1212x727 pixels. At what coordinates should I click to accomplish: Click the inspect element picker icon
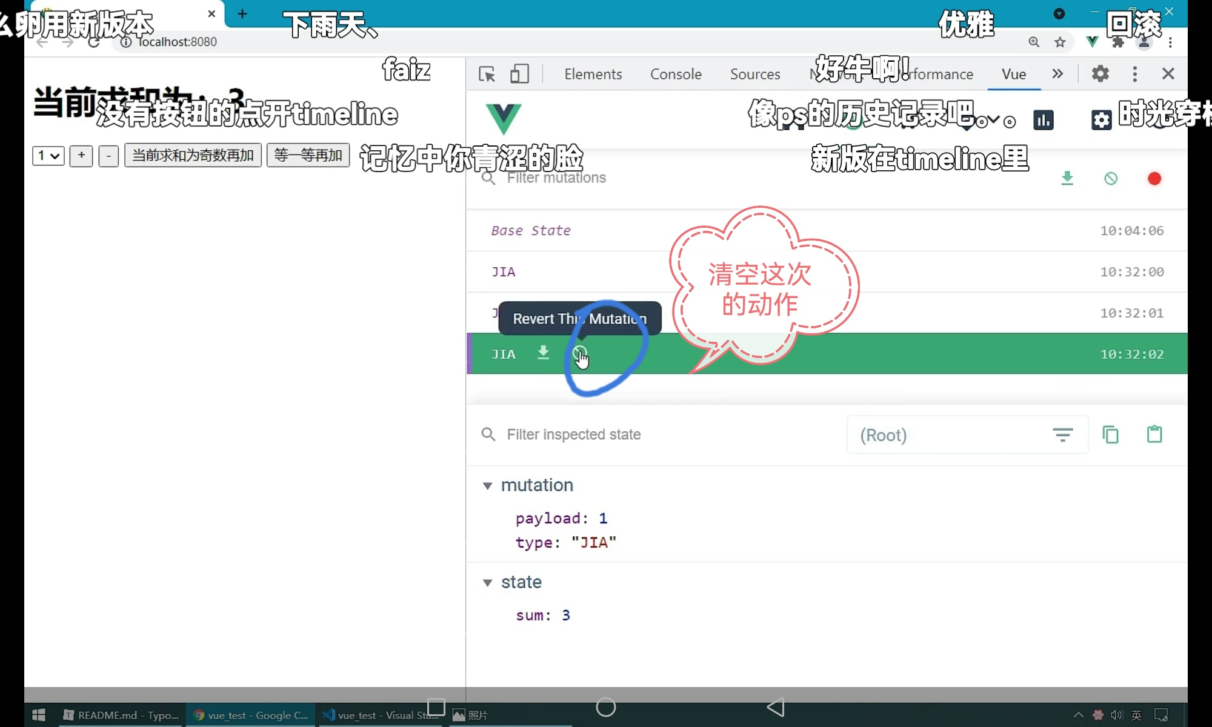tap(487, 74)
